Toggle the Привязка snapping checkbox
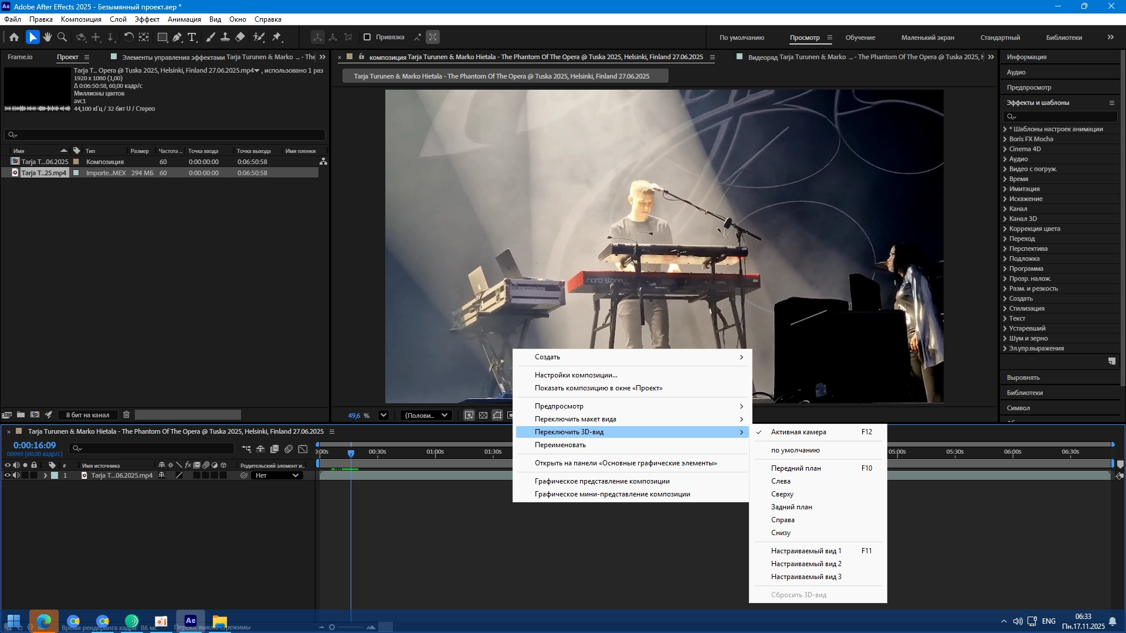The width and height of the screenshot is (1126, 633). tap(367, 37)
